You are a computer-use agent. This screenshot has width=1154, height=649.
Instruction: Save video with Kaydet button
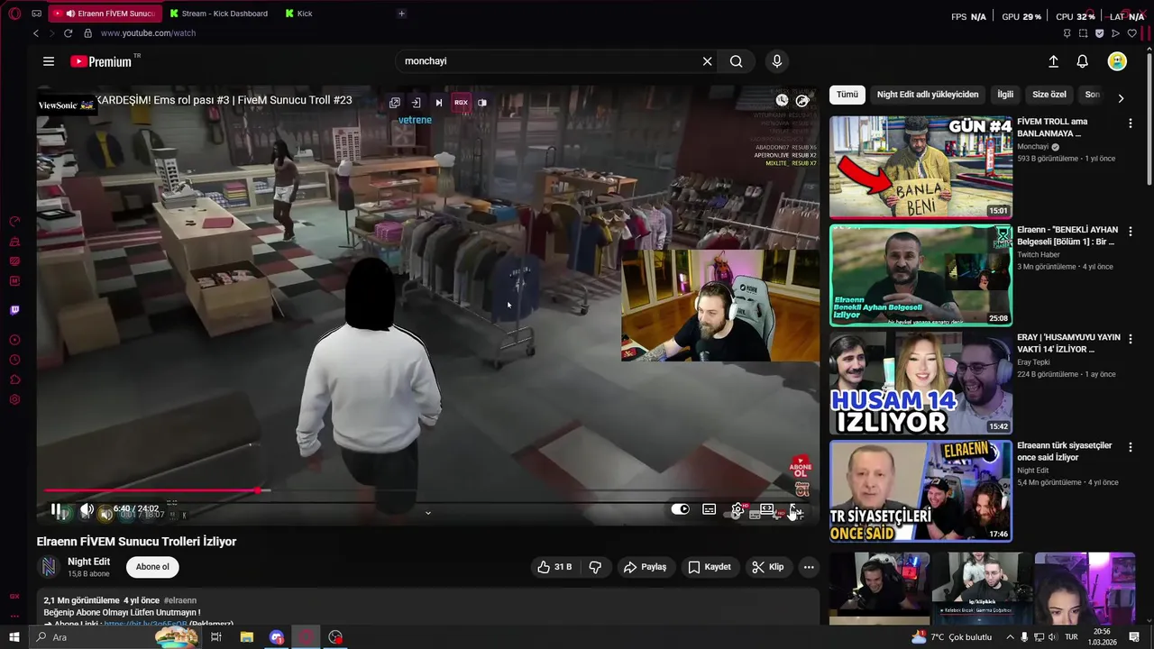point(710,567)
